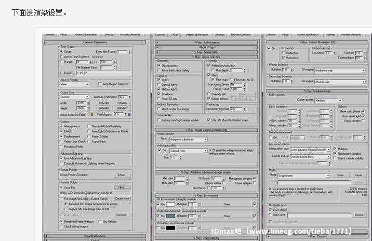Enable the Net Render checkbox
Screen dimensions: 372x241
coord(100,222)
